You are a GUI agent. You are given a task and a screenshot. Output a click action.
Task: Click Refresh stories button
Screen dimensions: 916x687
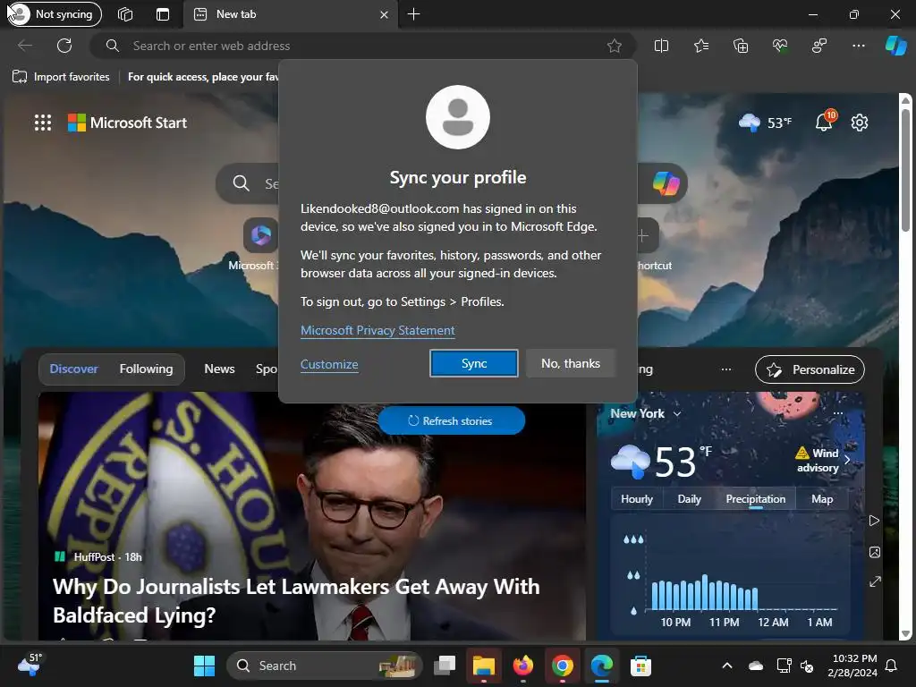(451, 420)
